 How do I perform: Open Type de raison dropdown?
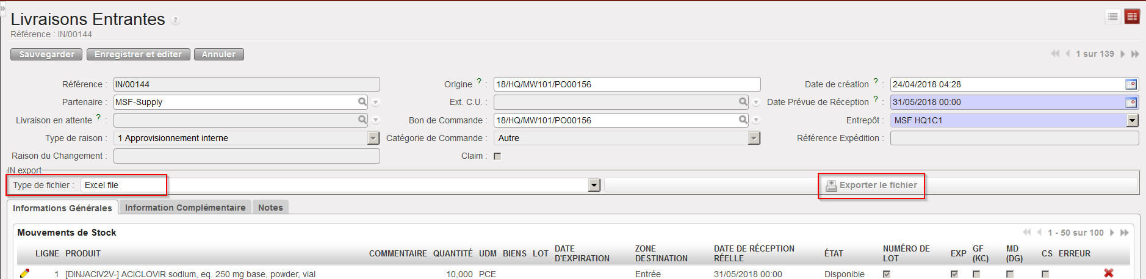click(x=373, y=138)
